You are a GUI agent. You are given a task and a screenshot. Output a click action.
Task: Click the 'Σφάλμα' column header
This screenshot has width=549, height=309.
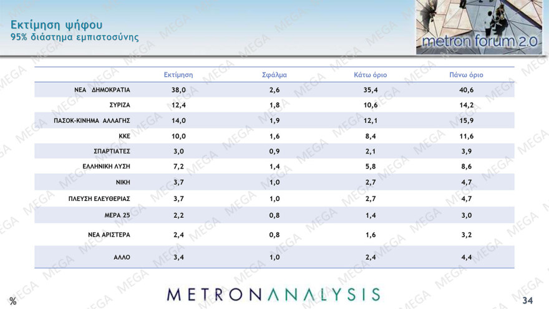tap(274, 75)
